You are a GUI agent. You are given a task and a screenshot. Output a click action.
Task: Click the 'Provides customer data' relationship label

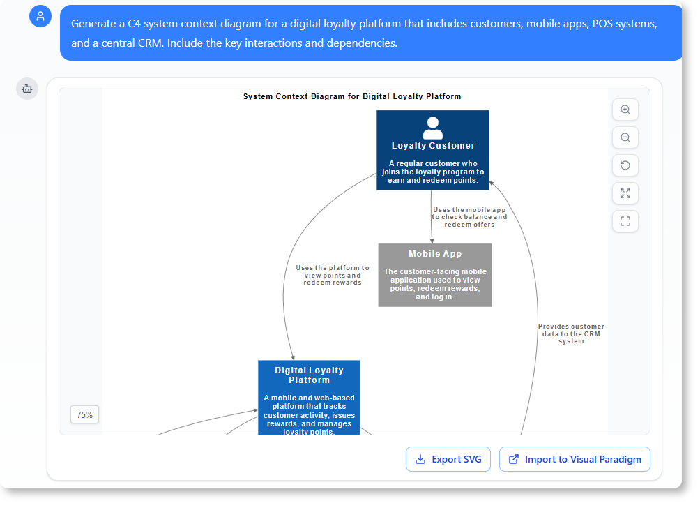tap(572, 333)
